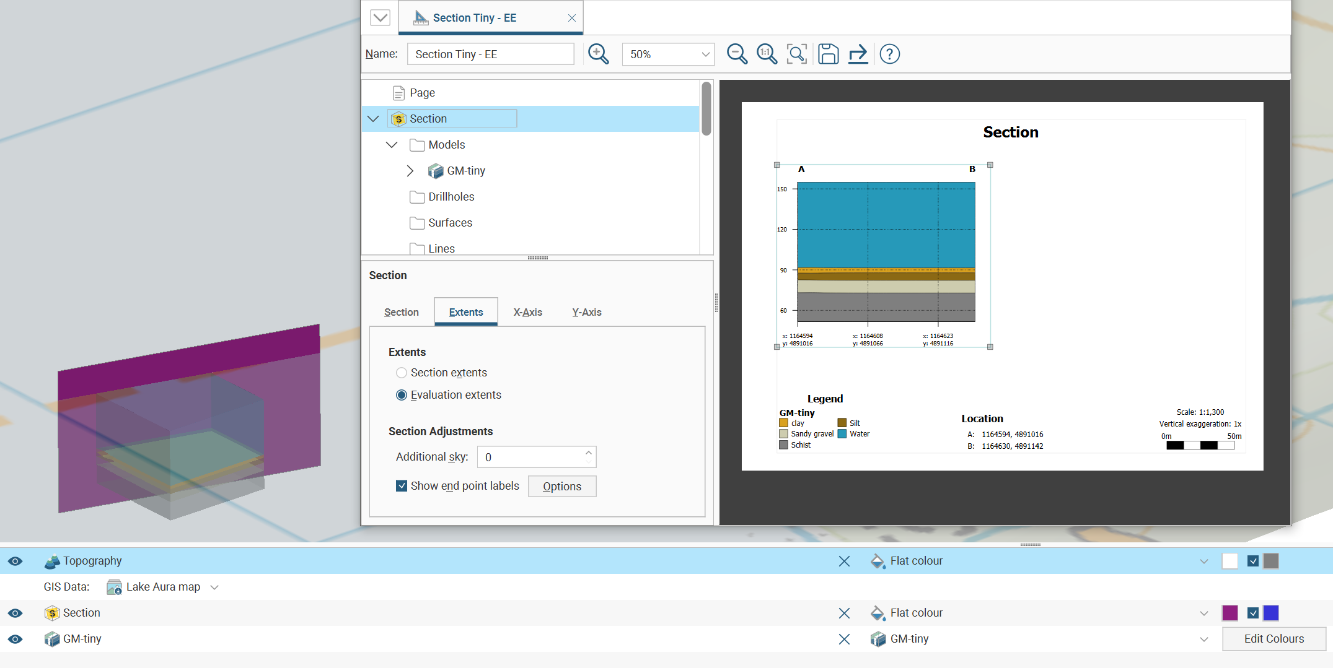
Task: Open the Lake Aura map GIS dropdown
Action: 214,587
